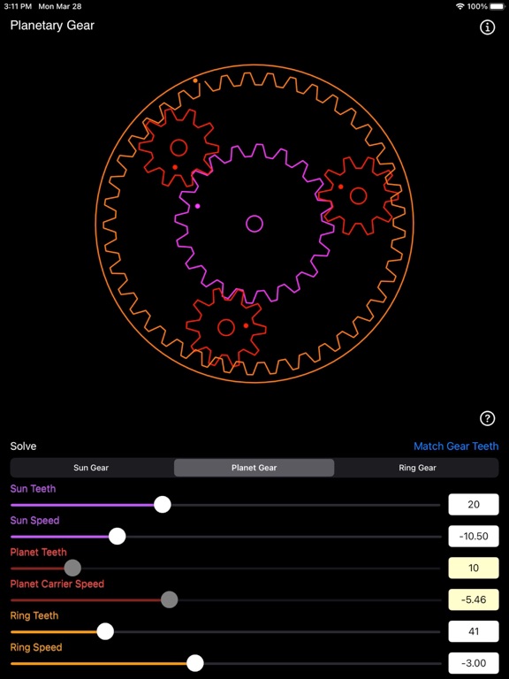
Task: Tap the battery indicator icon
Action: [x=498, y=6]
